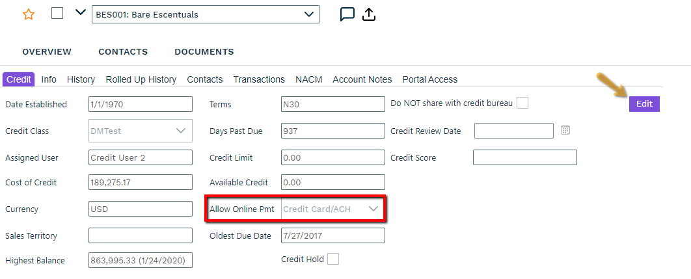Switch to the CONTACTS section
This screenshot has width=691, height=279.
[x=123, y=52]
